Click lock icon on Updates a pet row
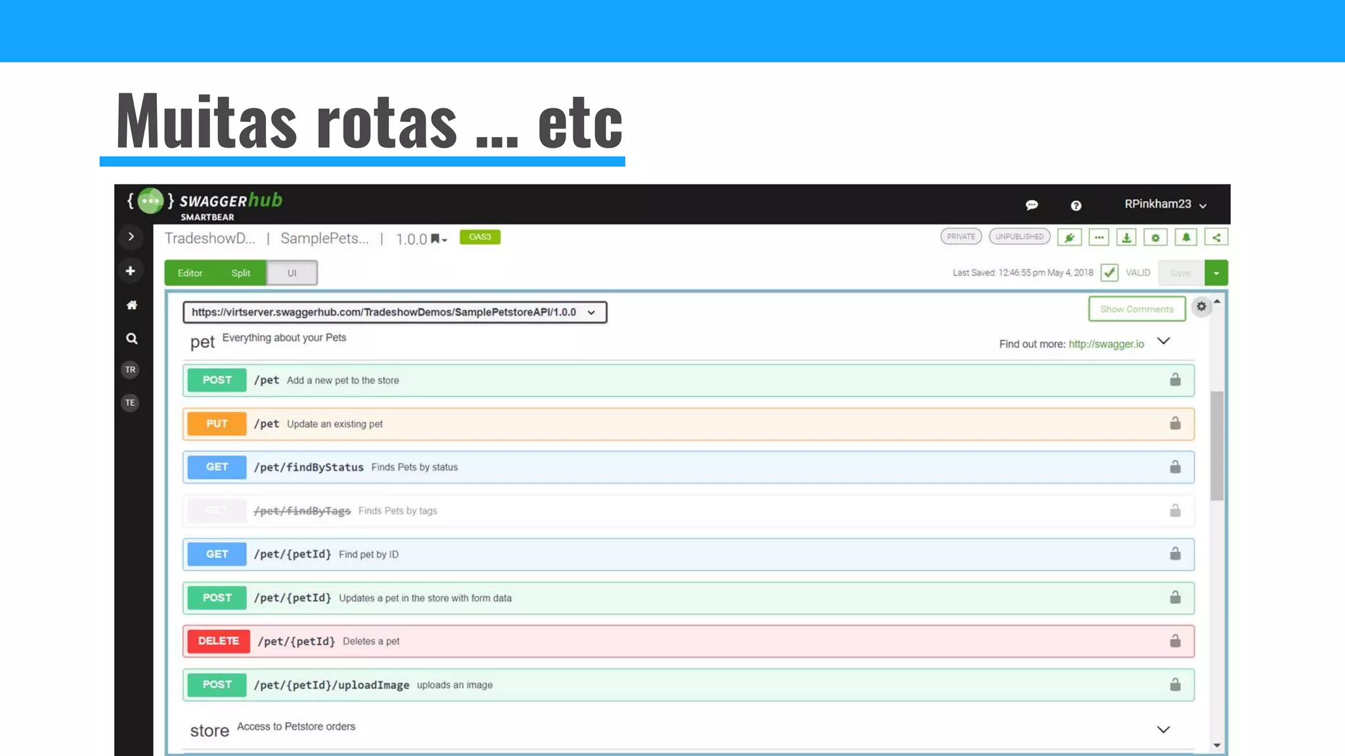This screenshot has width=1345, height=756. (x=1175, y=597)
